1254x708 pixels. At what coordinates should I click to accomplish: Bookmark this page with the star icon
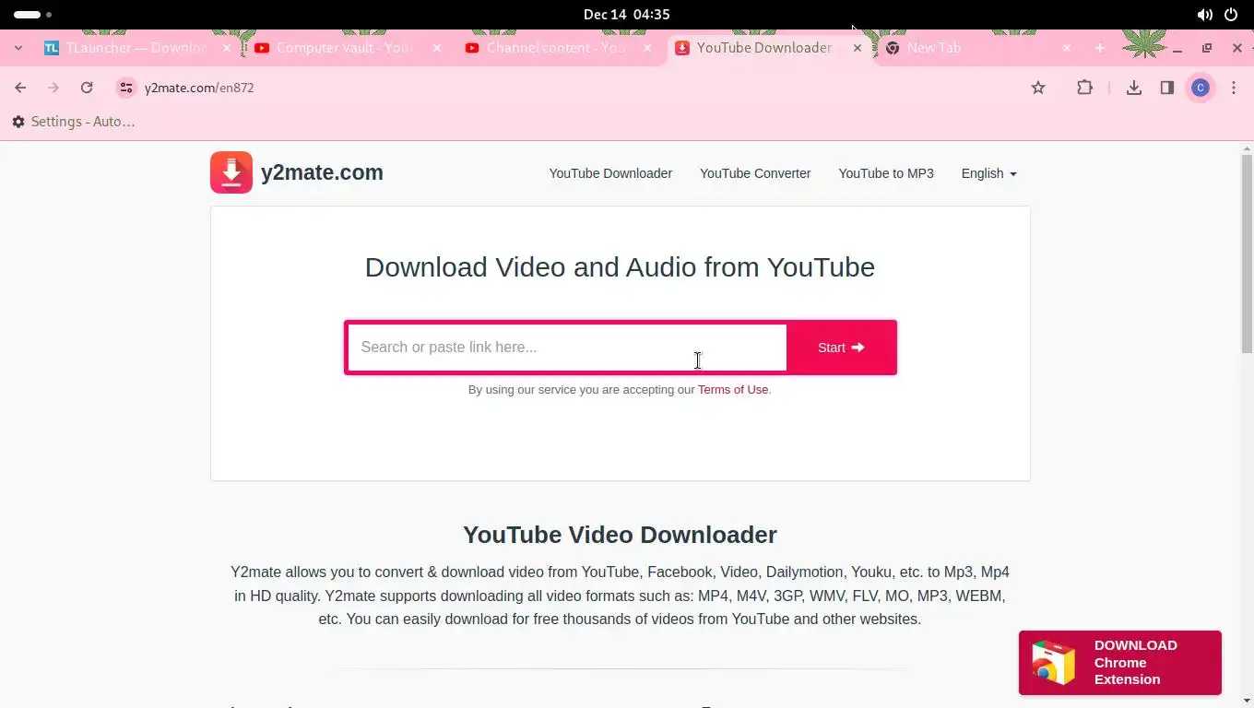[x=1038, y=88]
